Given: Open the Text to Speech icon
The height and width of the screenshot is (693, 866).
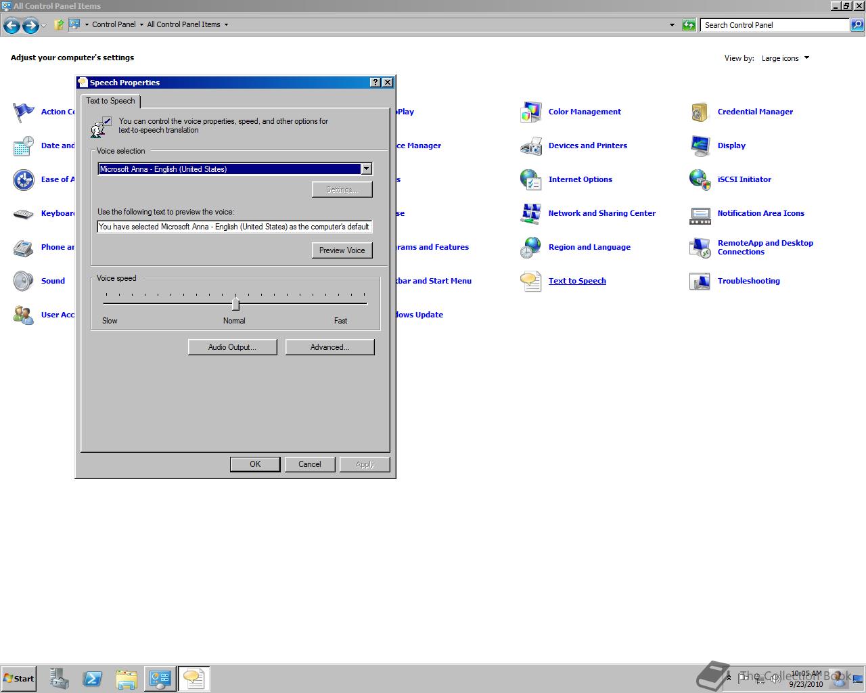Looking at the screenshot, I should [x=531, y=282].
